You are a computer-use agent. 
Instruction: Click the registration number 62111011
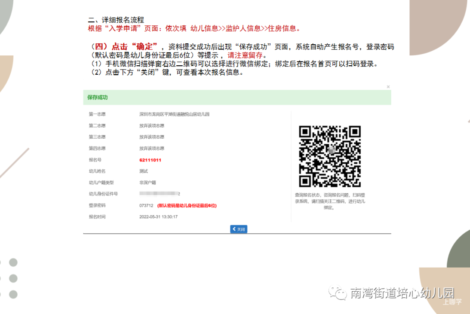150,160
